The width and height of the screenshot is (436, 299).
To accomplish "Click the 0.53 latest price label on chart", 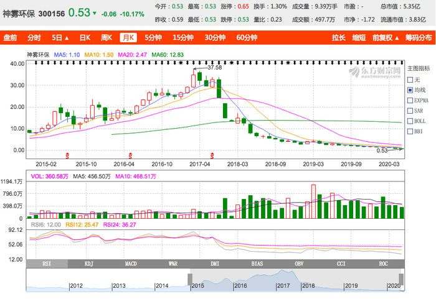I will pos(382,150).
